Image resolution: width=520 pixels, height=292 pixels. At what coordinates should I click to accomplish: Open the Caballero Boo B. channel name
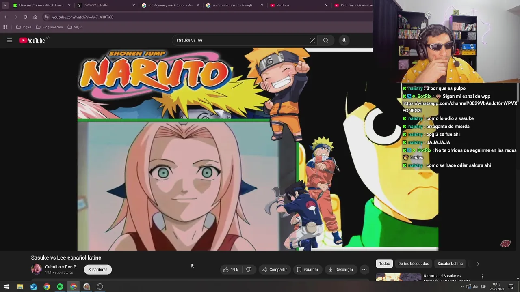[61, 267]
